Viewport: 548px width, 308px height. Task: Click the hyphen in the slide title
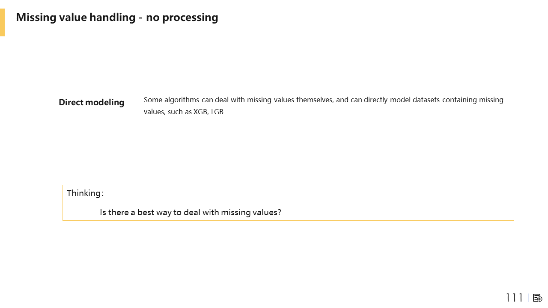point(141,18)
